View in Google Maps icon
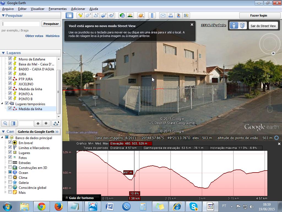Screen dimensions: 282x212 pos(186,15)
